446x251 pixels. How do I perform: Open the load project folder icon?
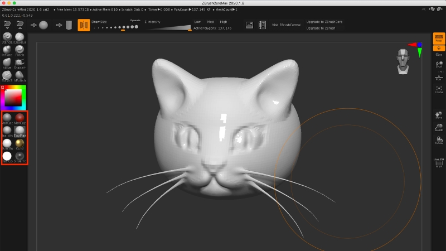pos(8,25)
